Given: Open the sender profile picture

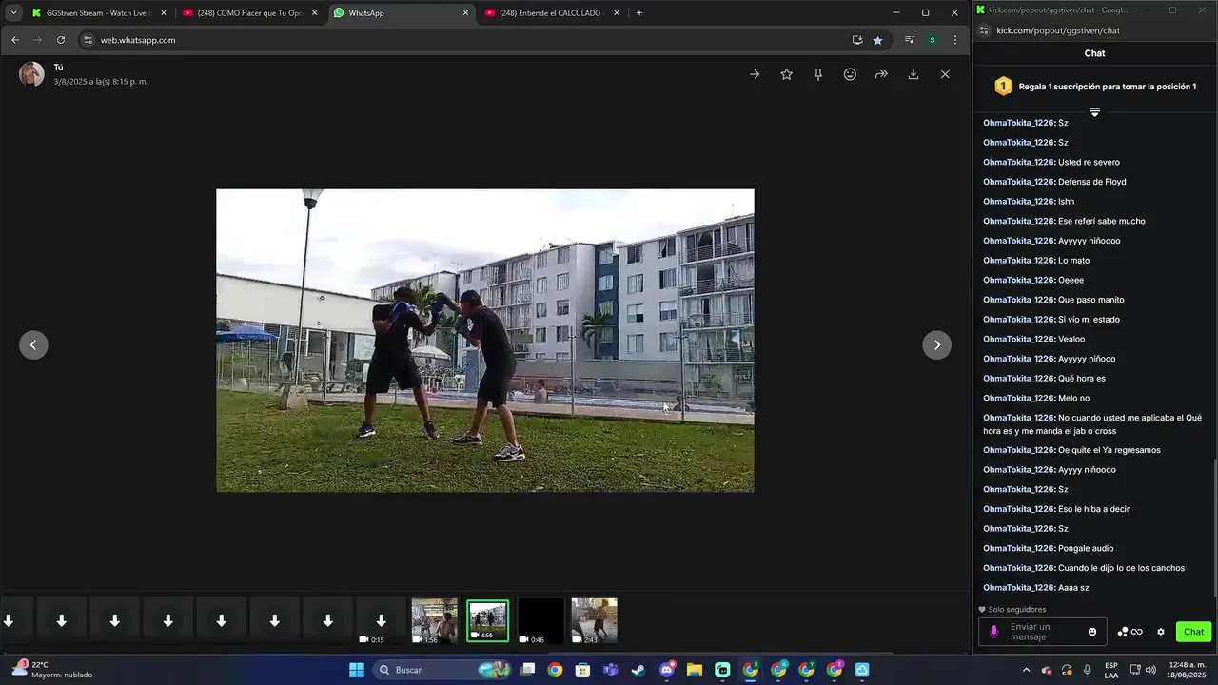Looking at the screenshot, I should (x=31, y=74).
